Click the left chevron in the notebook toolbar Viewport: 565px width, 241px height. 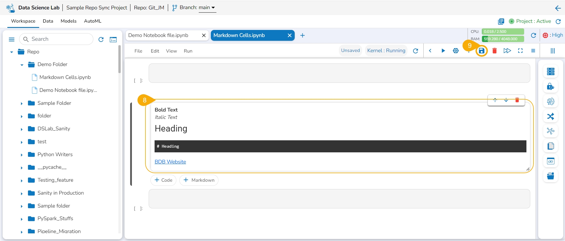pos(430,51)
